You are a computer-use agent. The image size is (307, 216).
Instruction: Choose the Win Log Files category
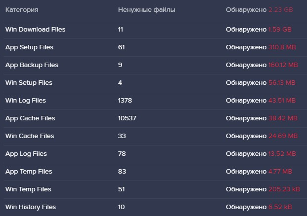pyautogui.click(x=26, y=101)
